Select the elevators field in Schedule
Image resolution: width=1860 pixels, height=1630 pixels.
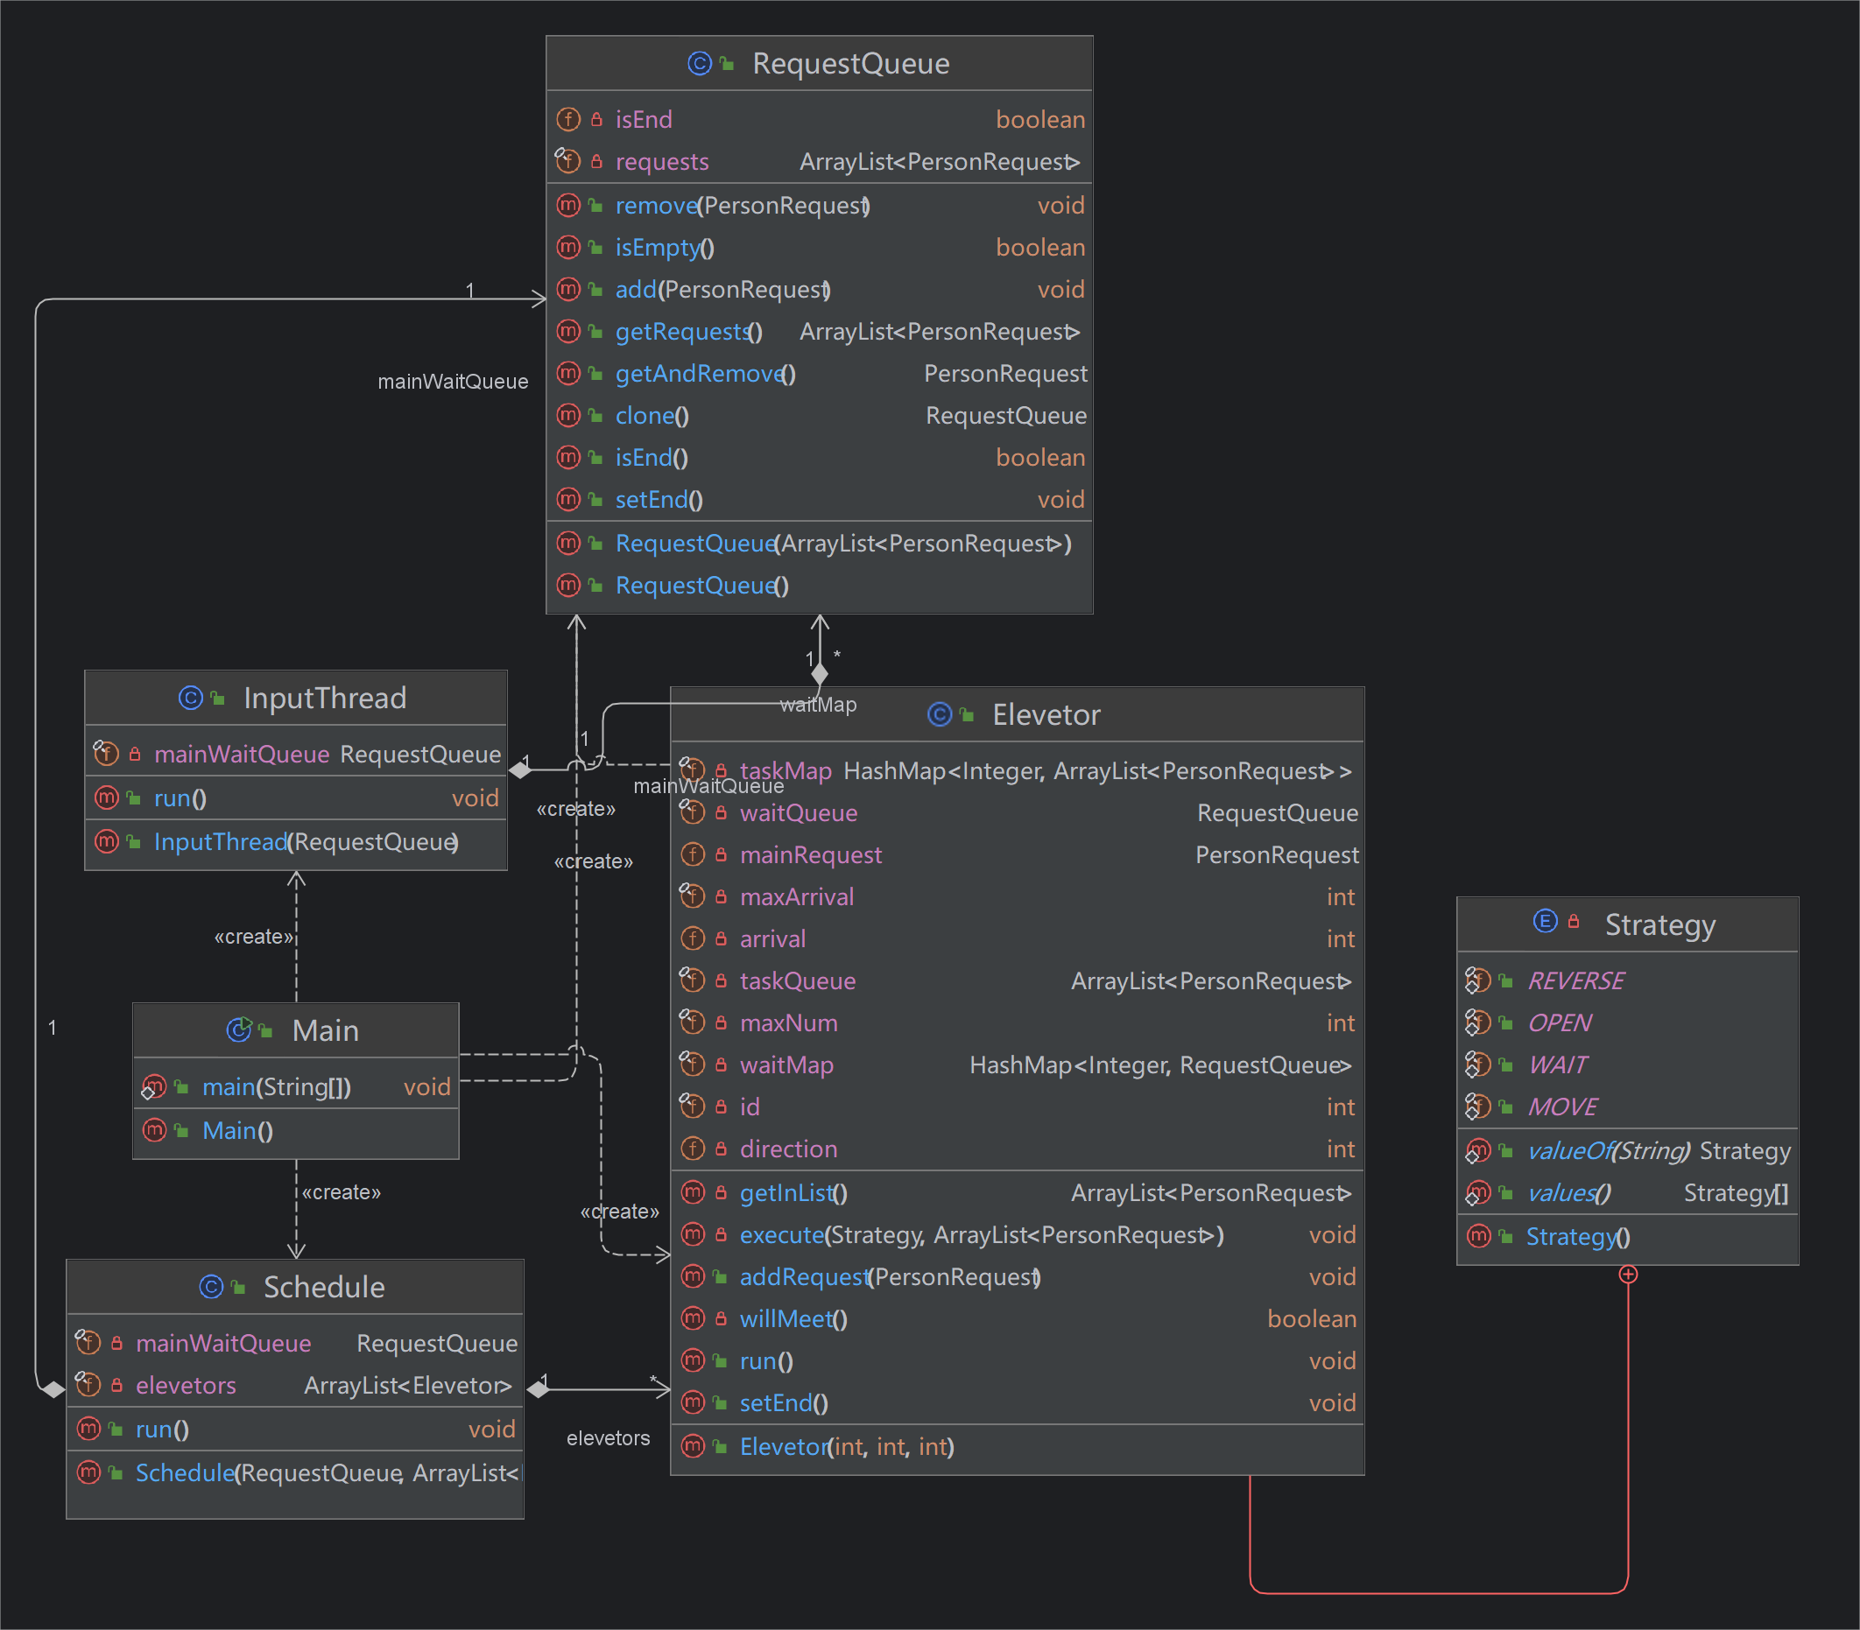click(x=295, y=1385)
